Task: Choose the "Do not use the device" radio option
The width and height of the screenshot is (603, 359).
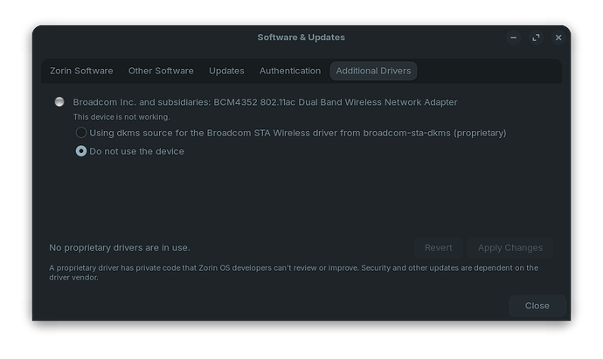Action: (81, 151)
